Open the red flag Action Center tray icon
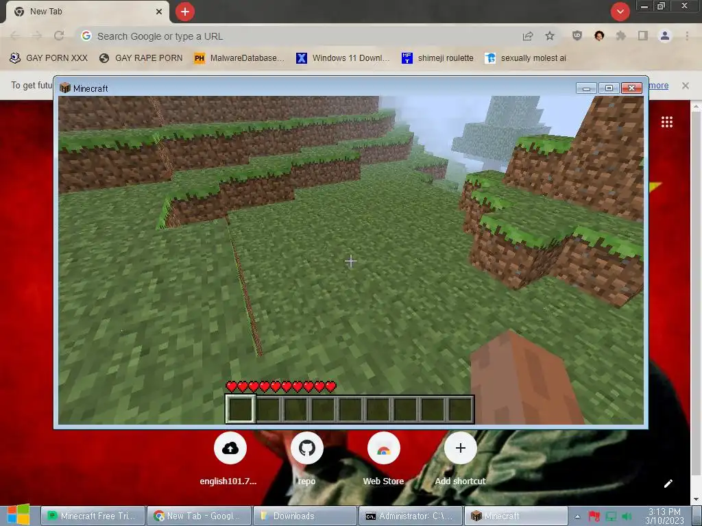Image resolution: width=702 pixels, height=526 pixels. click(594, 516)
